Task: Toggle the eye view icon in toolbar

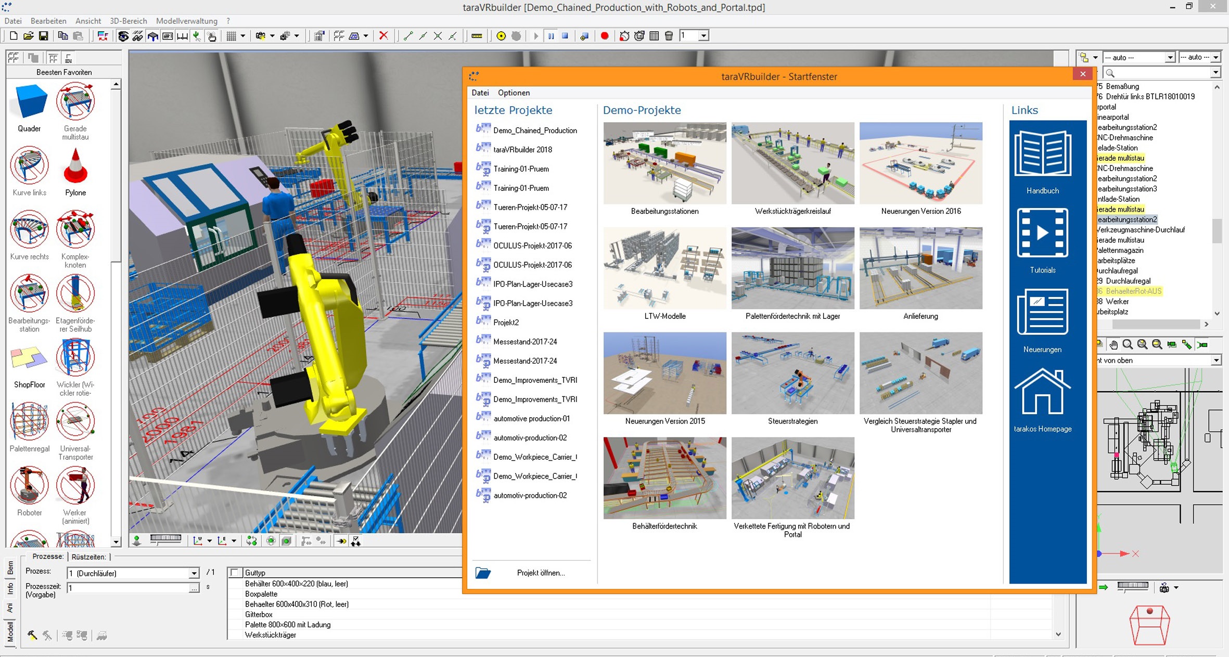Action: 123,36
